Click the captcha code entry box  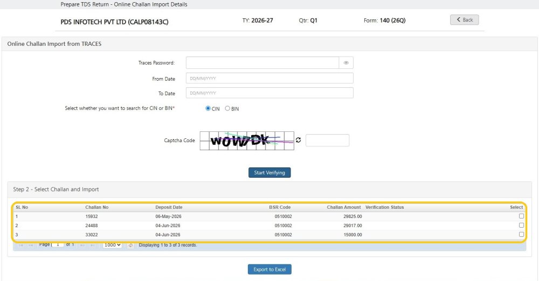pyautogui.click(x=327, y=140)
